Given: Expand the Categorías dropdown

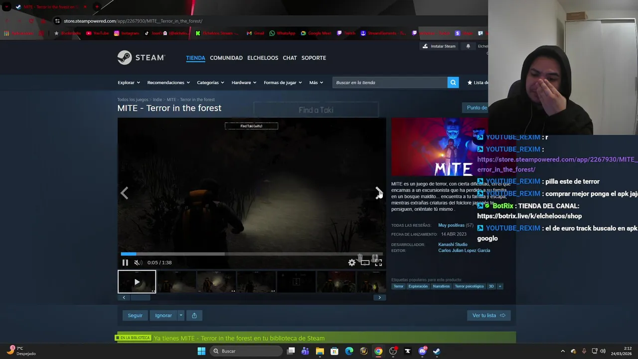Looking at the screenshot, I should click(x=210, y=82).
